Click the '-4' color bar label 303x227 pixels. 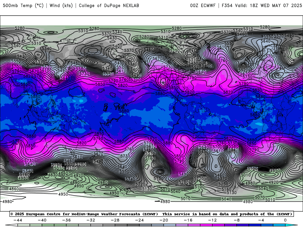pos(261,220)
